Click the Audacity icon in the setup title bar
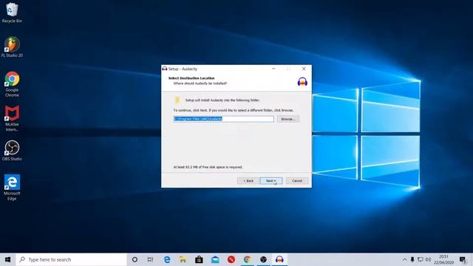 [165, 69]
